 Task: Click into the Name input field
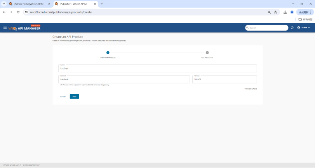157,69
